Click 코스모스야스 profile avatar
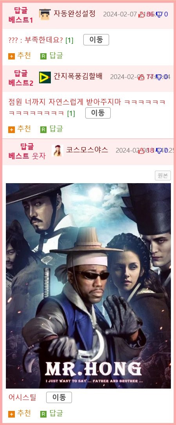176x425 pixels. (57, 151)
